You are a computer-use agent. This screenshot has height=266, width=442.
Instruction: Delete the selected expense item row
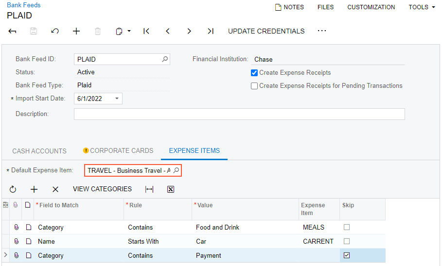(55, 189)
